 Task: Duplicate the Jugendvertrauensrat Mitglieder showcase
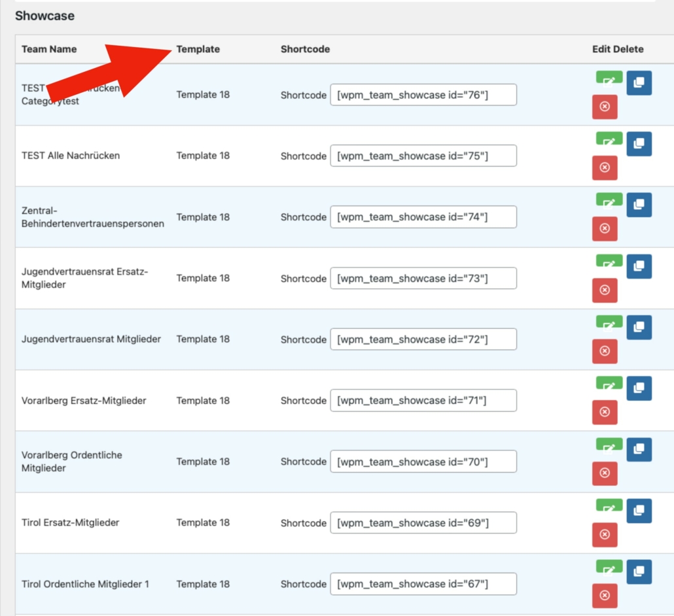click(639, 327)
